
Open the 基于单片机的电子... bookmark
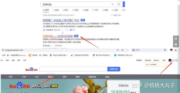coord(102,55)
